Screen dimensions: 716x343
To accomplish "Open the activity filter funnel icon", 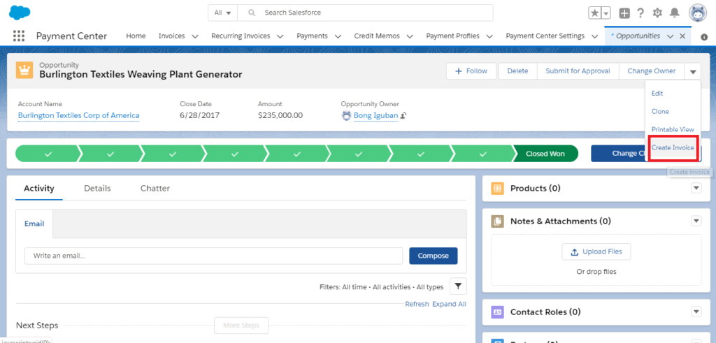I will [458, 286].
